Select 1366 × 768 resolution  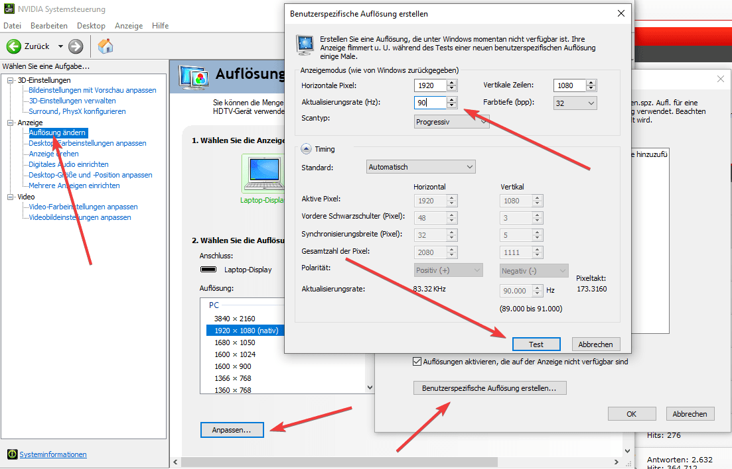click(232, 378)
